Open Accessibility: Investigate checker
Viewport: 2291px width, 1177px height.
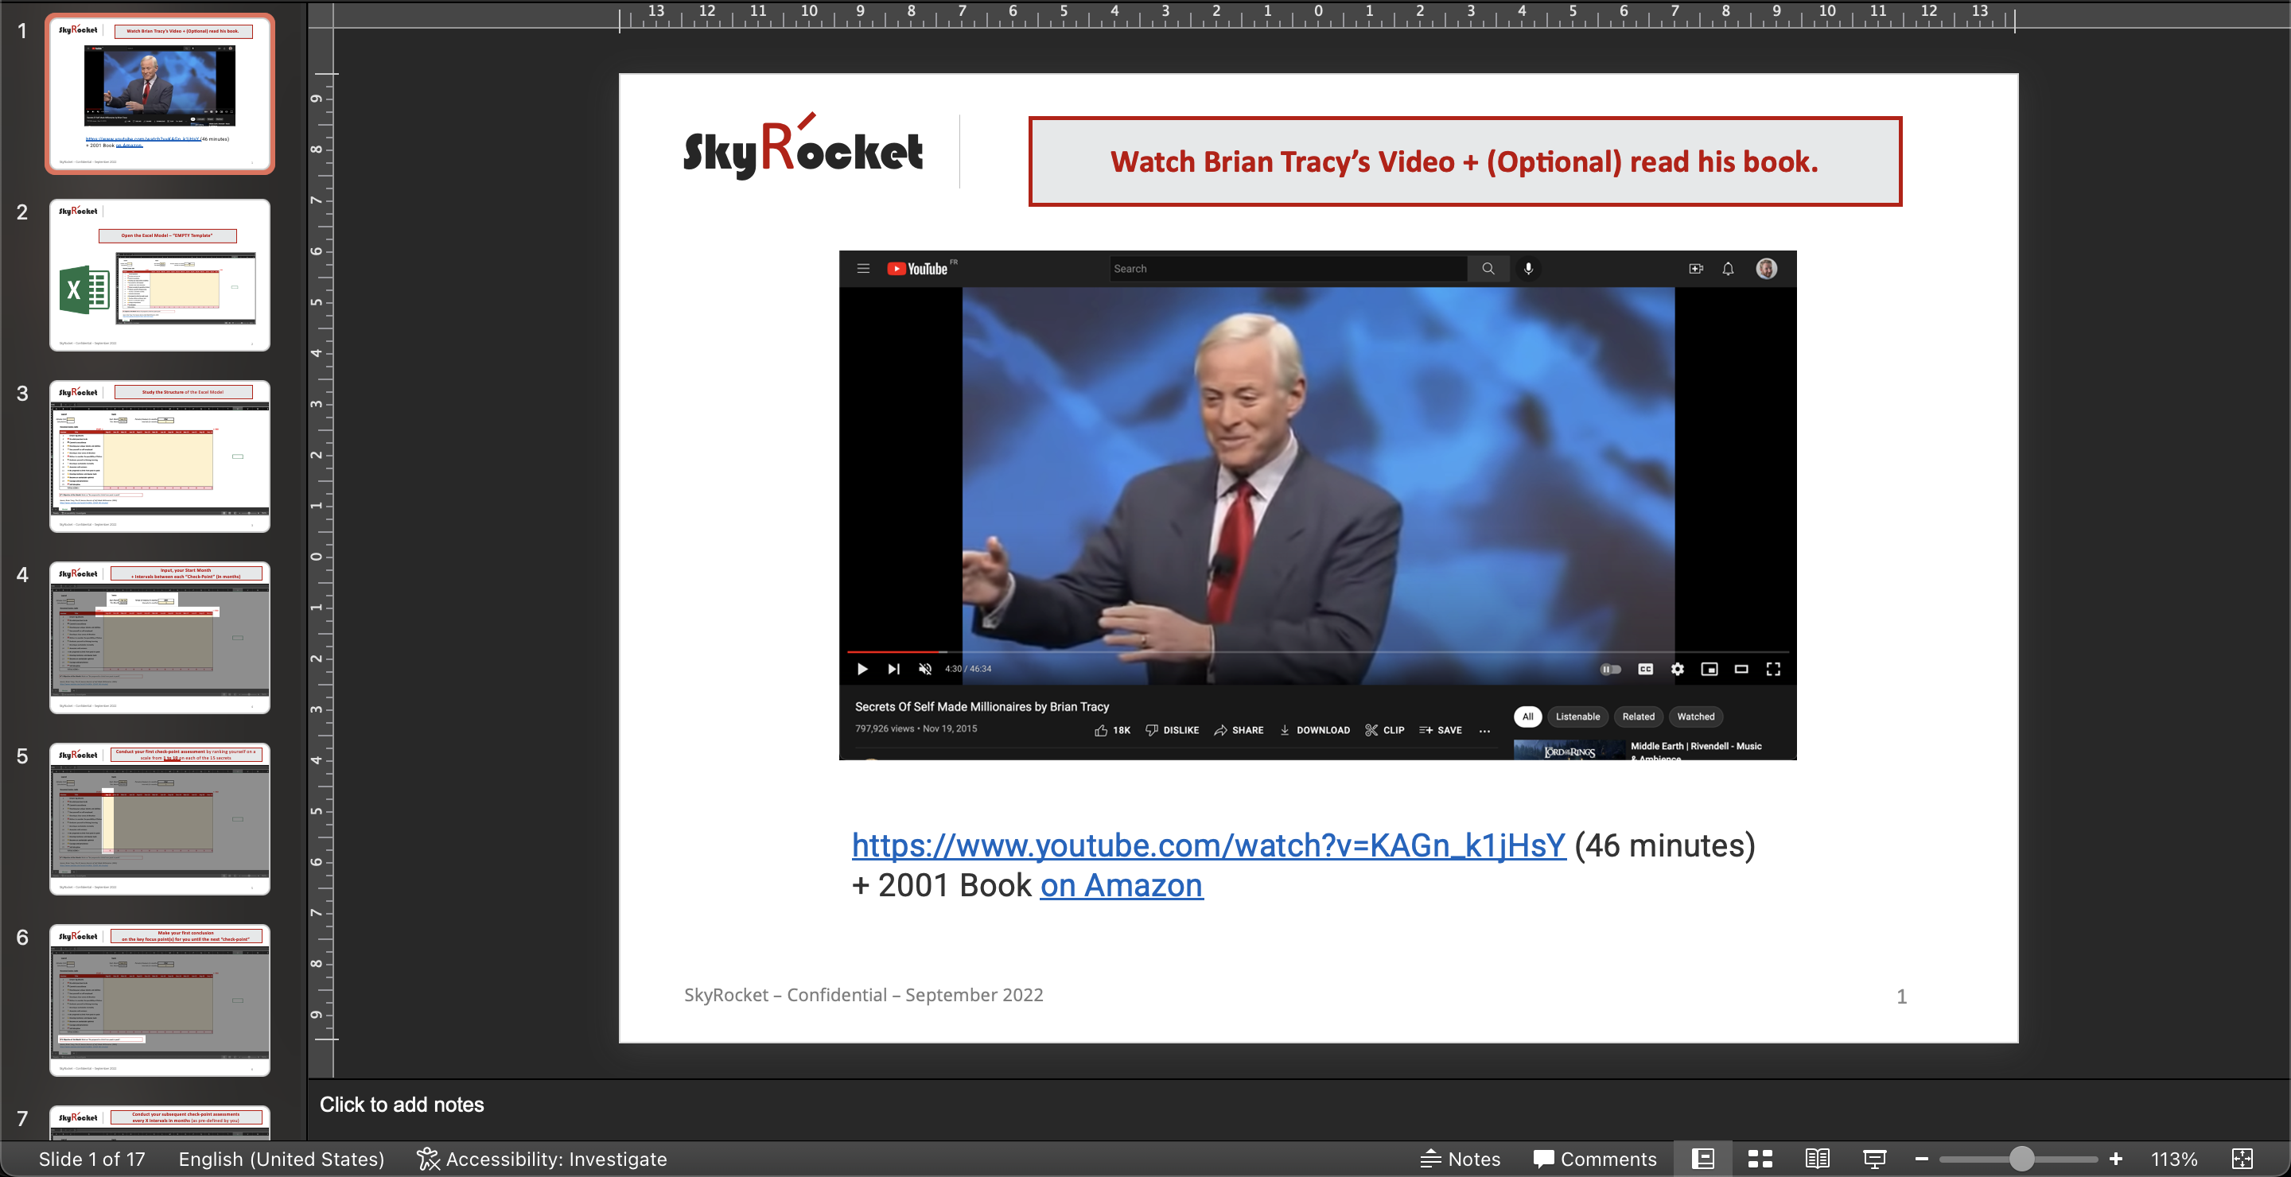tap(542, 1159)
